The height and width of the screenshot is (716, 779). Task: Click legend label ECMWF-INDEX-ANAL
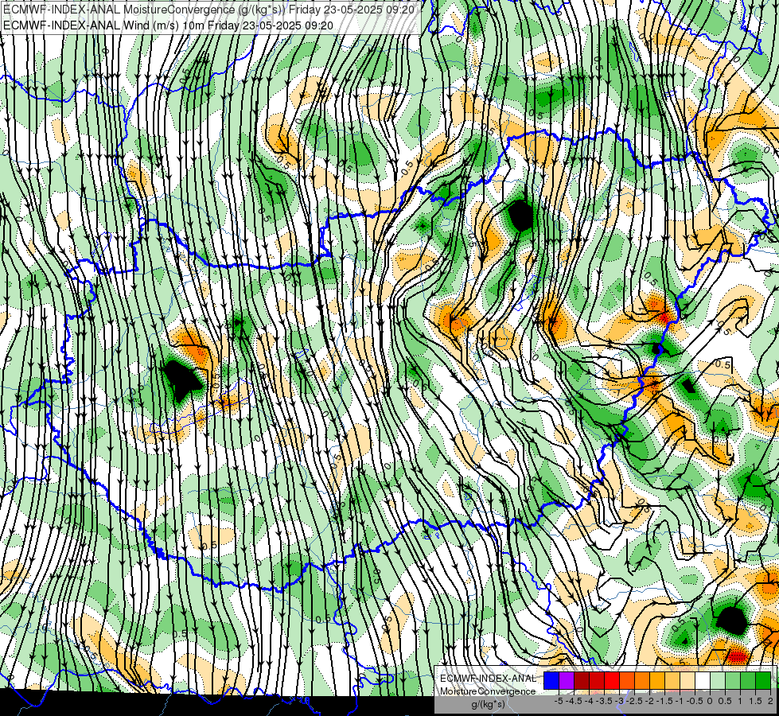tap(488, 679)
